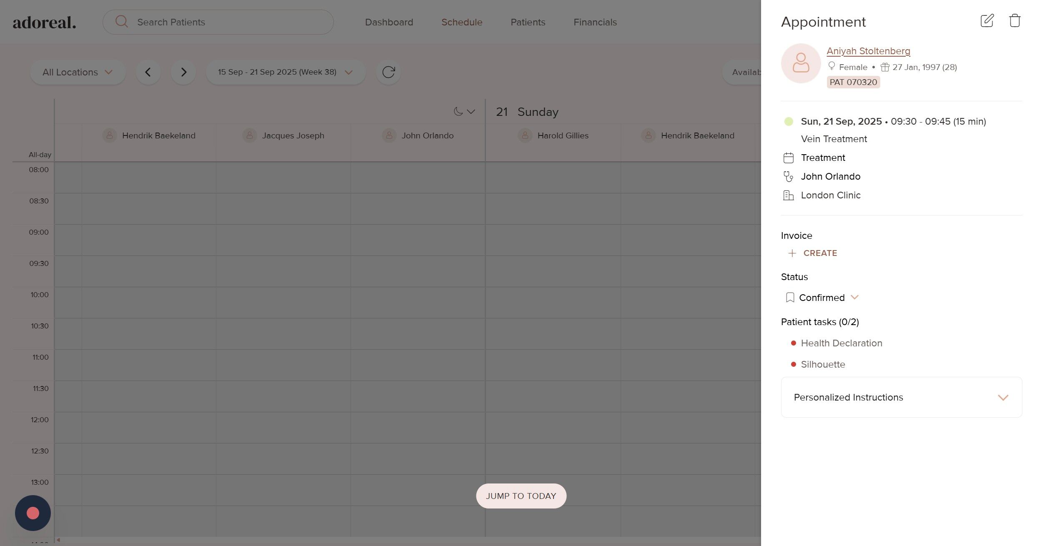The height and width of the screenshot is (546, 1042).
Task: Click the refresh schedule icon
Action: tap(388, 72)
